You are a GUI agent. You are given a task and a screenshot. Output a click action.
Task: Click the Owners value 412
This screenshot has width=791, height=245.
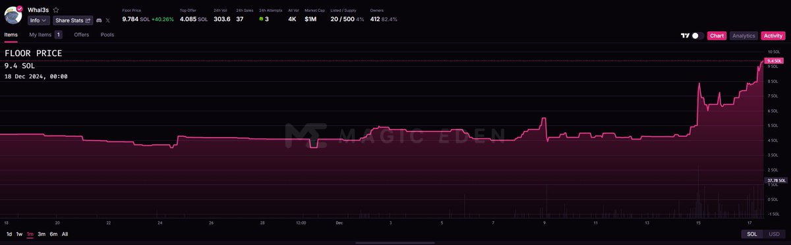pos(375,19)
